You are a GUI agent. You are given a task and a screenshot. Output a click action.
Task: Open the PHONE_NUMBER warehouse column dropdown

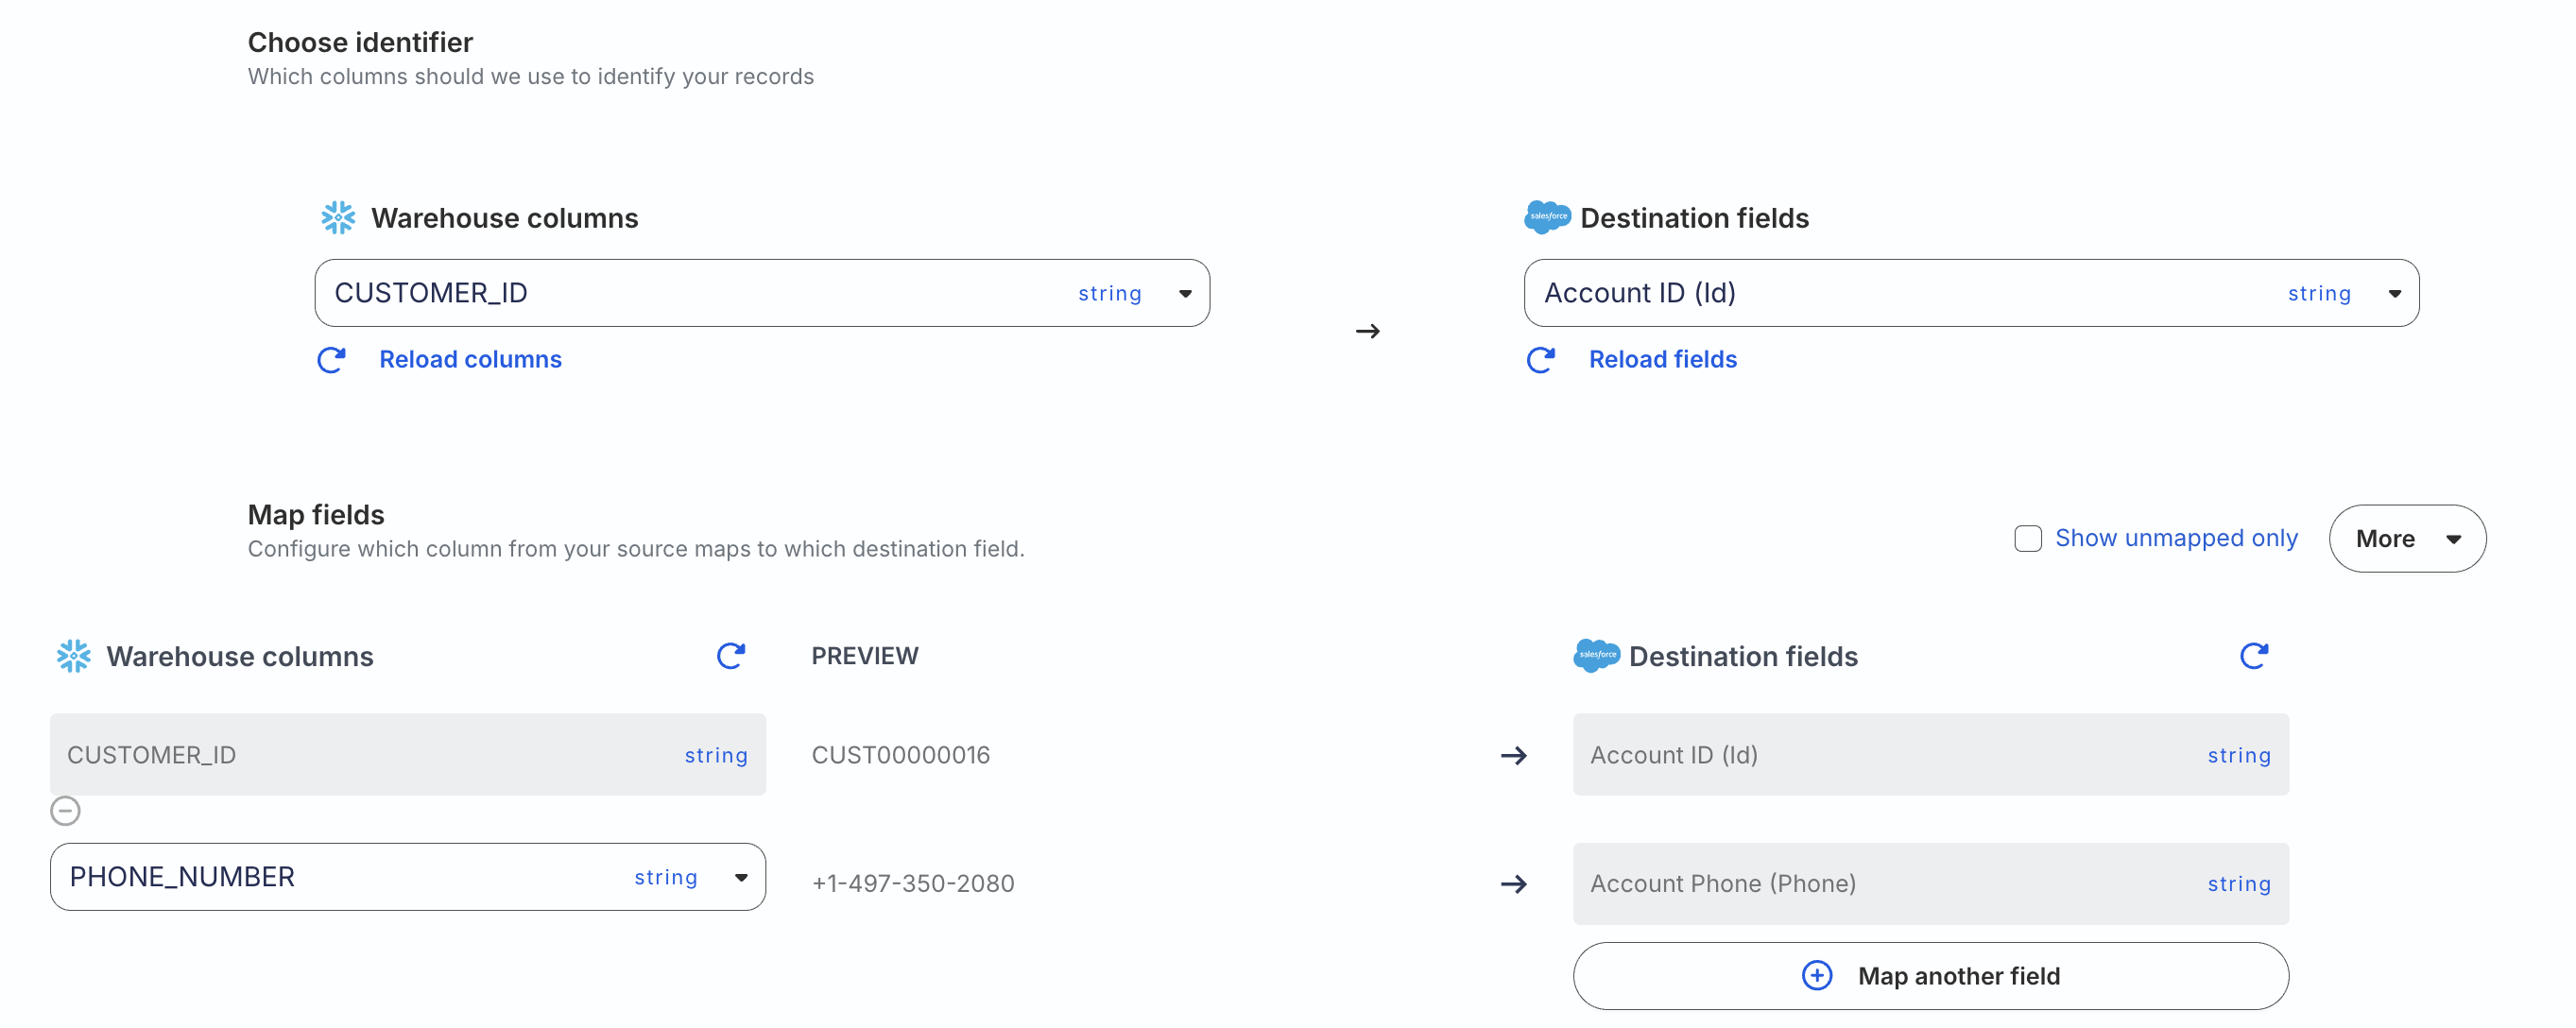[x=408, y=877]
